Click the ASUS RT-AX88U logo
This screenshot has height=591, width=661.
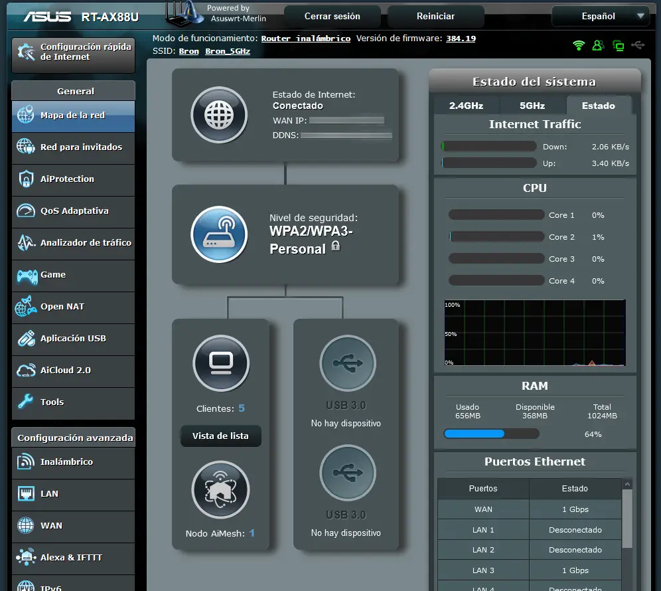tap(82, 17)
